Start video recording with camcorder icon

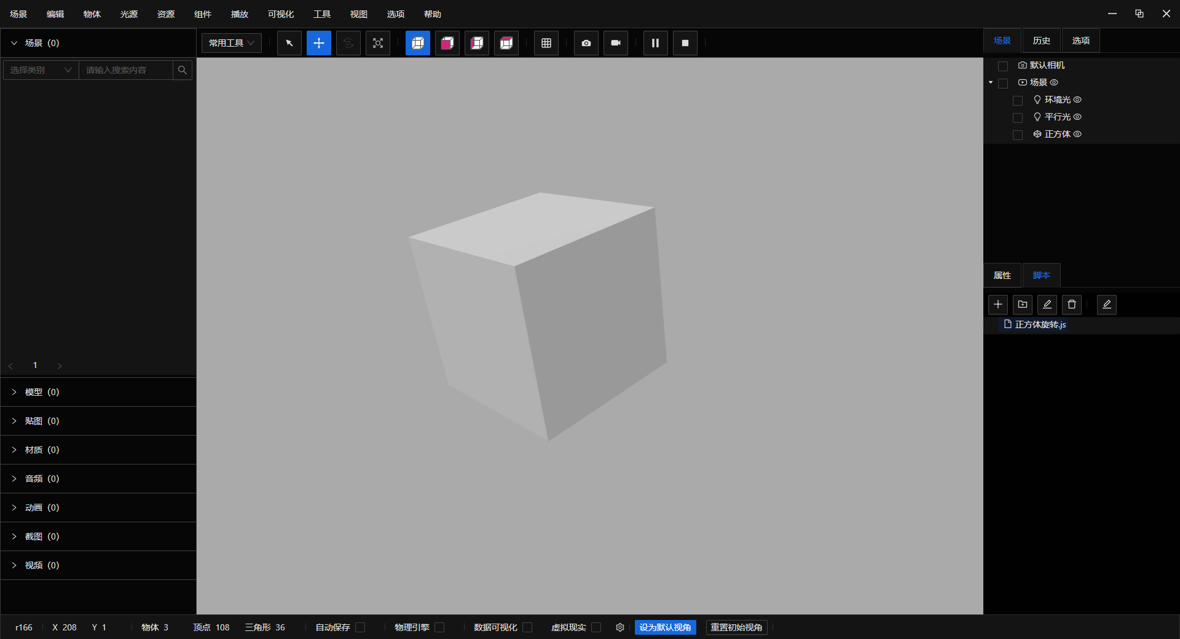616,43
